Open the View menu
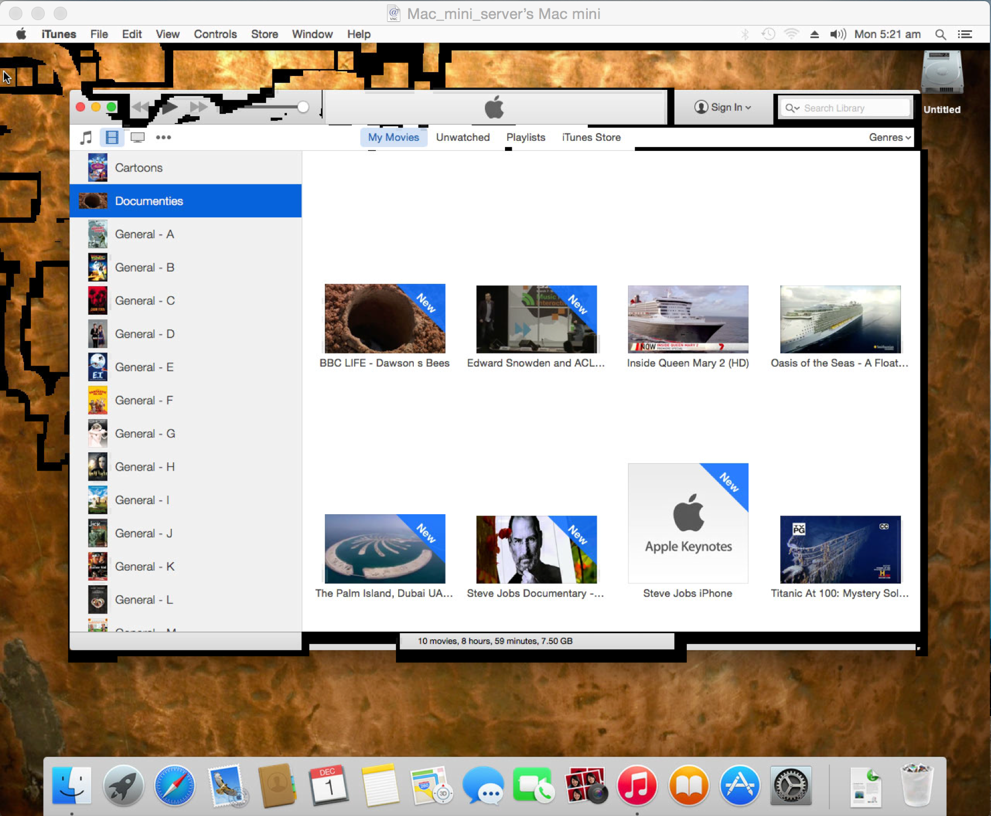This screenshot has height=816, width=991. click(x=167, y=34)
